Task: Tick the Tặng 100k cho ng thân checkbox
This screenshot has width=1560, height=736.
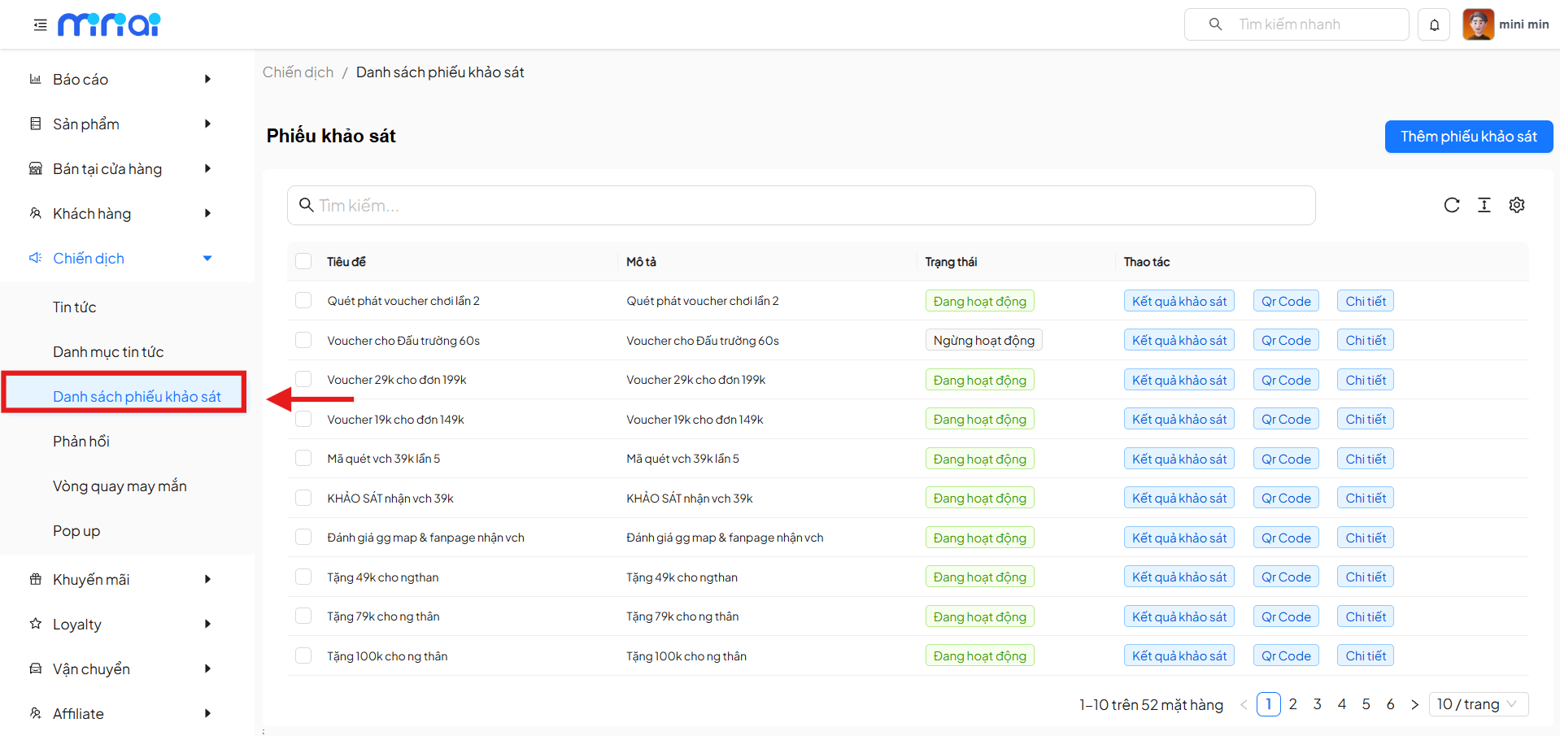Action: (x=303, y=655)
